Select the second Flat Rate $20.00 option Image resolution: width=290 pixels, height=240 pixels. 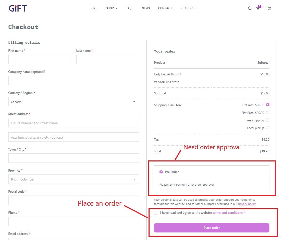pyautogui.click(x=268, y=112)
